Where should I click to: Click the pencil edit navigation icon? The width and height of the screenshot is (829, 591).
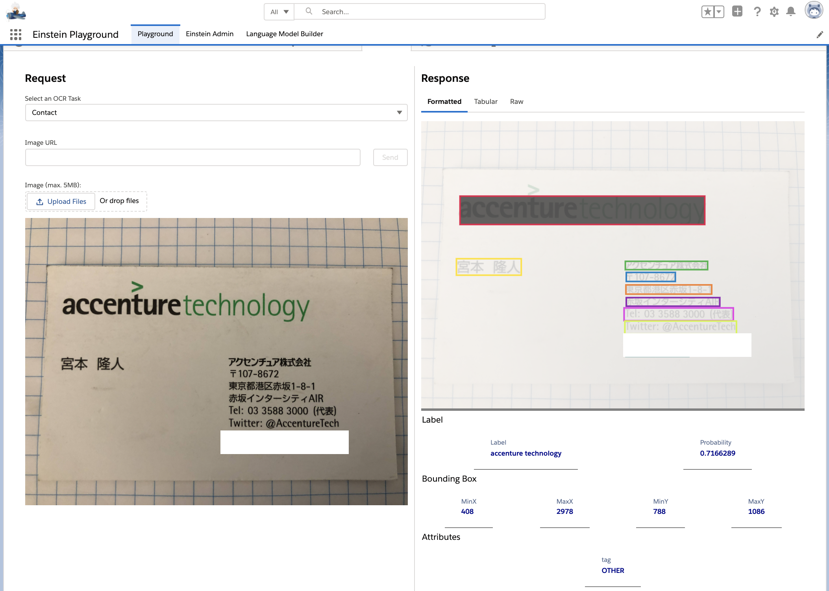click(820, 35)
